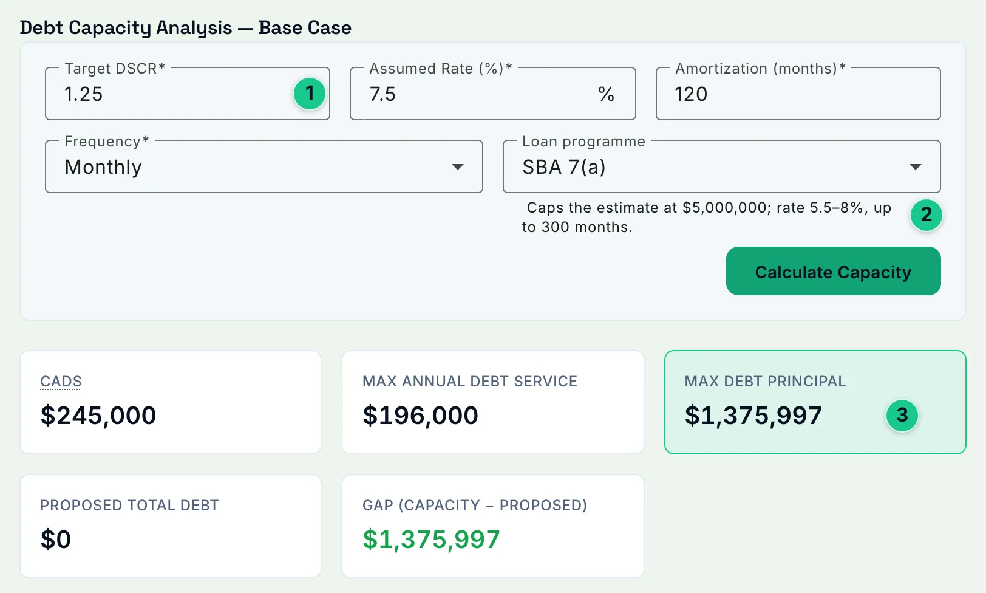Viewport: 986px width, 593px height.
Task: Select the Max Debt Principal card
Action: [815, 402]
